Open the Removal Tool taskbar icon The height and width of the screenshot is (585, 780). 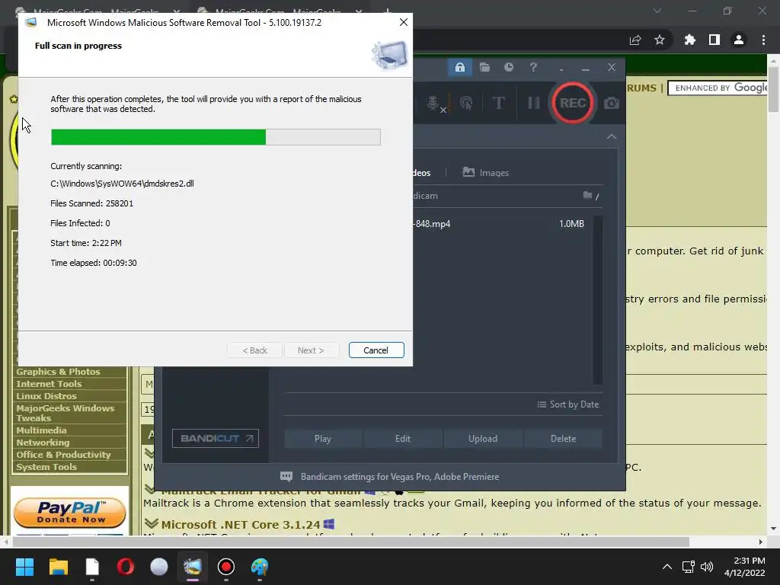(193, 567)
